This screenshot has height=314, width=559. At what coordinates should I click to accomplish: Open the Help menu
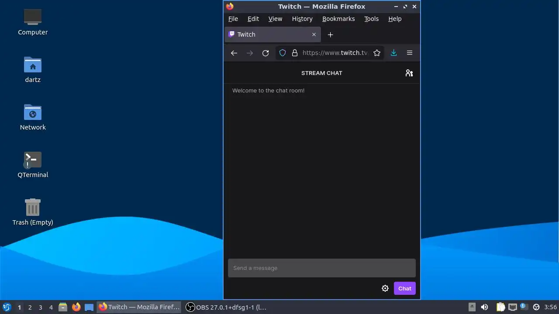pyautogui.click(x=395, y=19)
